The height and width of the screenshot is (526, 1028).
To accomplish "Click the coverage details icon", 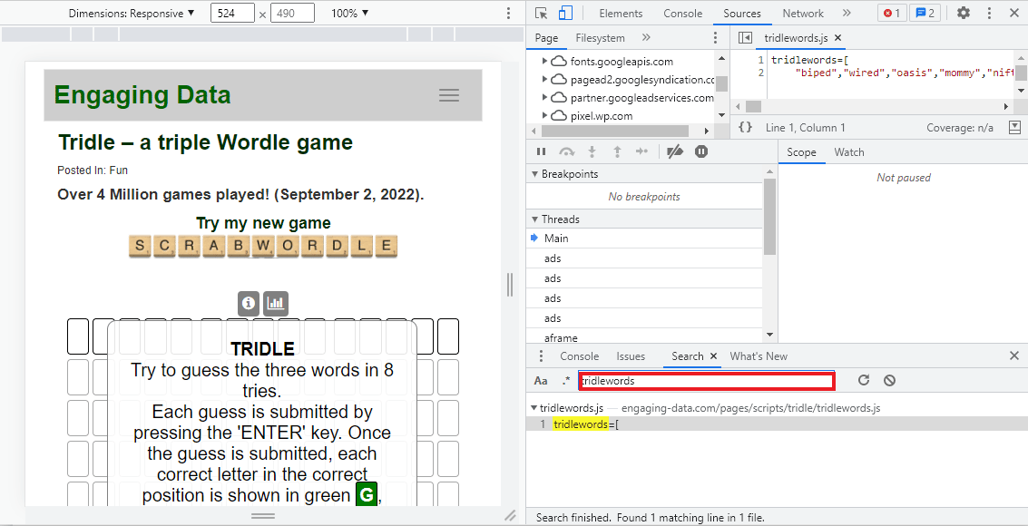I will (x=1014, y=128).
